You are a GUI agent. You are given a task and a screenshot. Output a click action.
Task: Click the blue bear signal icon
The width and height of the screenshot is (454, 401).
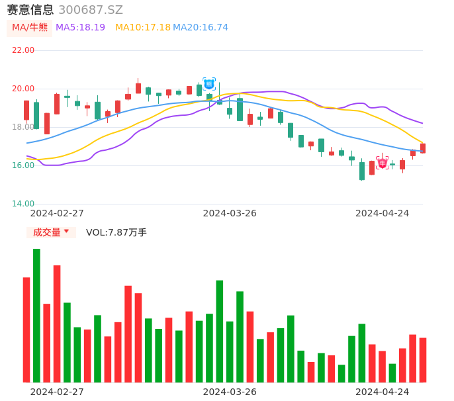click(x=209, y=84)
